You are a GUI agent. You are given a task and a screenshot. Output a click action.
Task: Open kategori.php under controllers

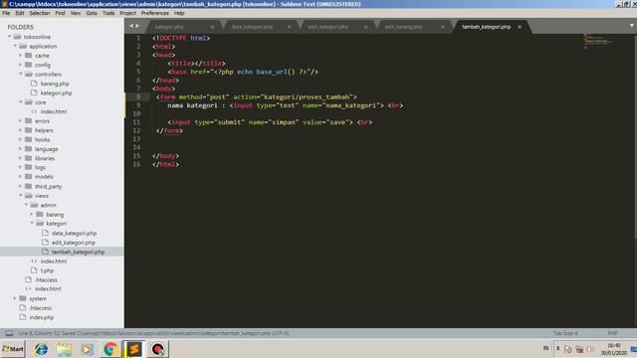(56, 92)
